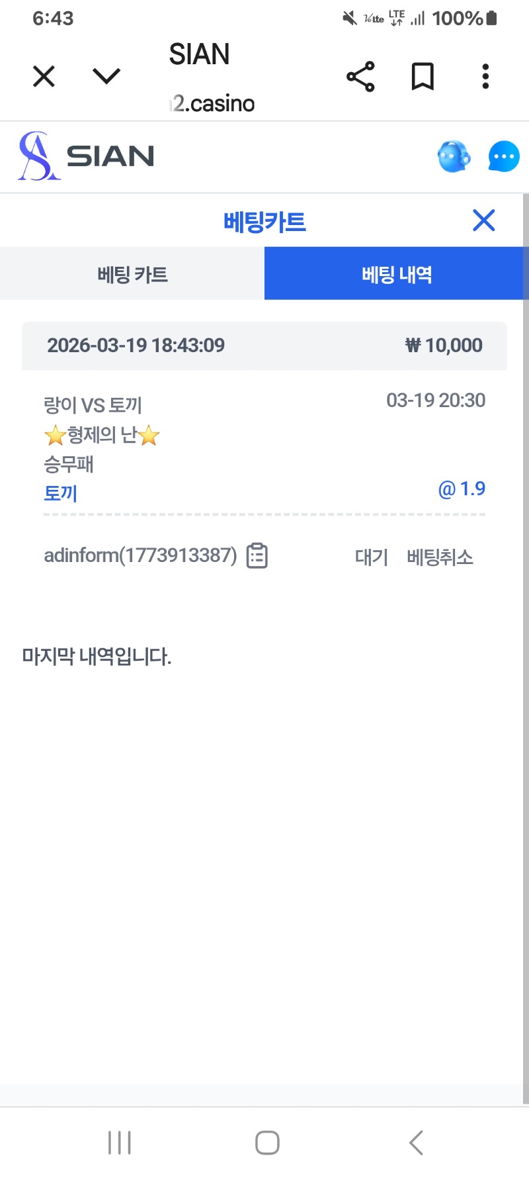The width and height of the screenshot is (529, 1181).
Task: Select the 베팅 내역 tab
Action: point(396,274)
